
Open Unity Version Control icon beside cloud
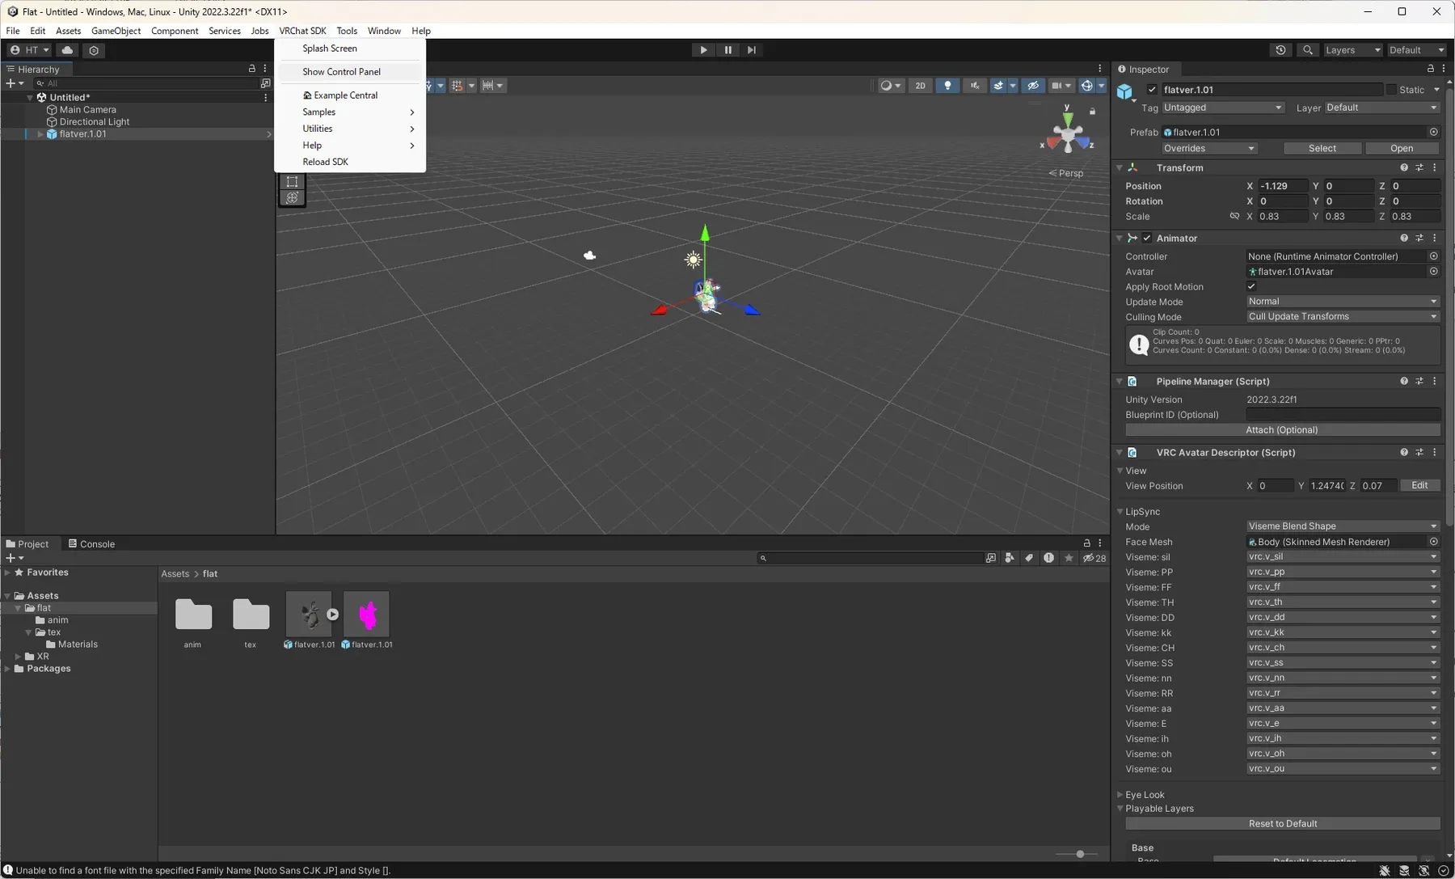click(94, 50)
